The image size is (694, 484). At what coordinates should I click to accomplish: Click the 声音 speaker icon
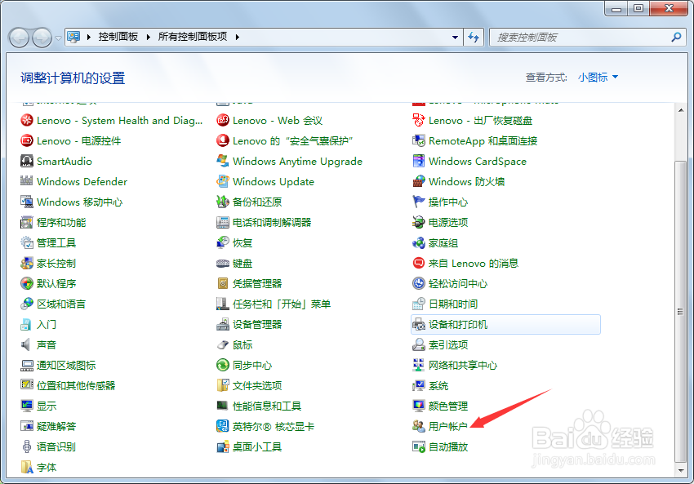tap(27, 344)
